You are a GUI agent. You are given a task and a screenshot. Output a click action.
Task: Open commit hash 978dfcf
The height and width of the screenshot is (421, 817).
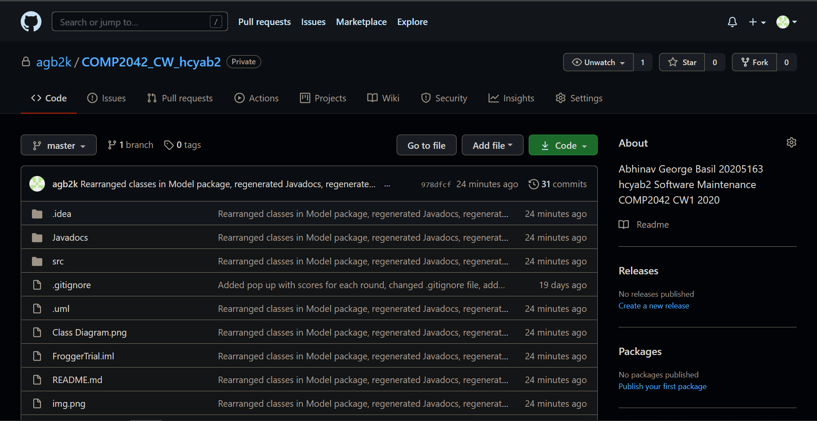436,185
